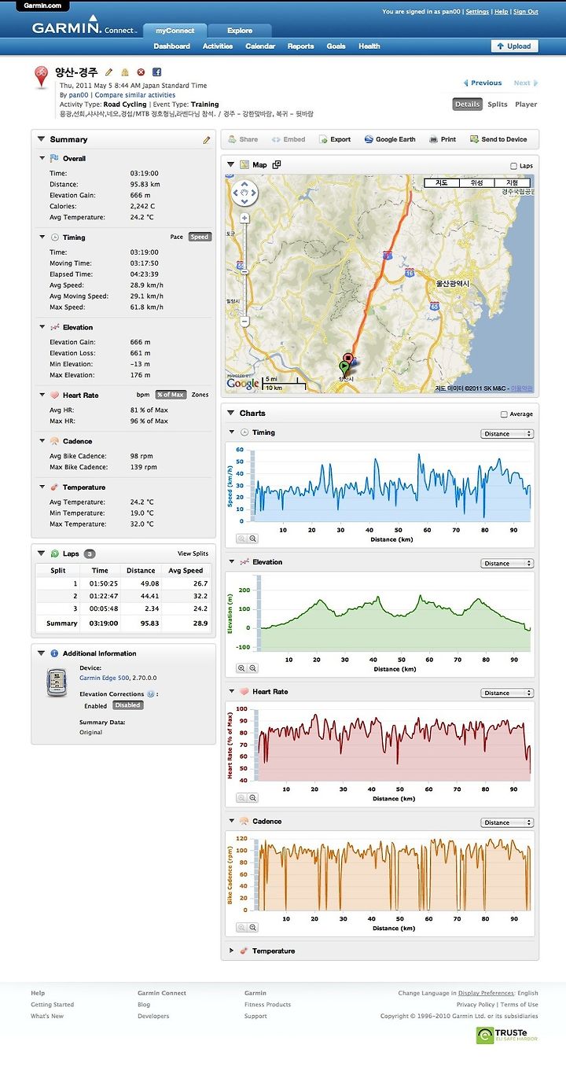566x1085 pixels.
Task: Collapse the Laps panel
Action: 41,554
